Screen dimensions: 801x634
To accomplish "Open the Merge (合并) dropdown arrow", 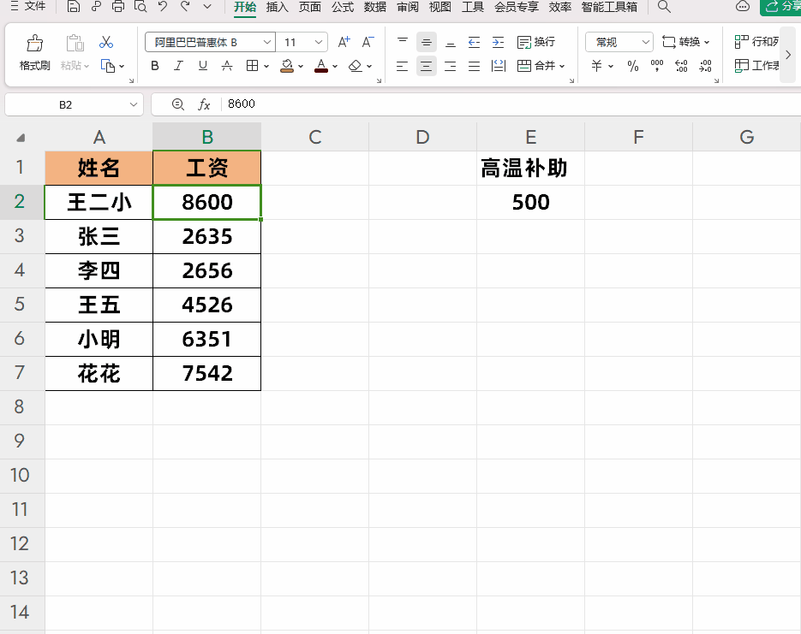I will point(562,66).
